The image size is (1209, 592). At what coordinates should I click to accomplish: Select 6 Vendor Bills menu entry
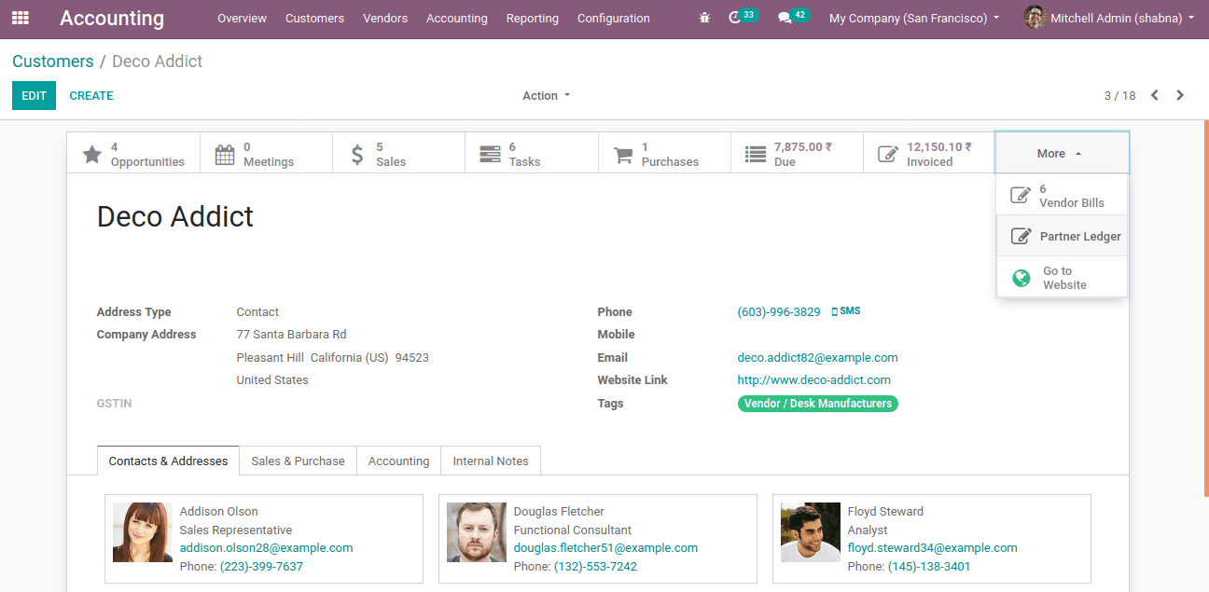click(1062, 196)
